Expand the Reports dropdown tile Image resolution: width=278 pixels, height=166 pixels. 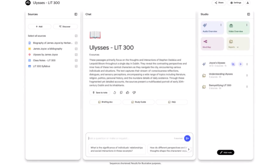tap(238, 43)
